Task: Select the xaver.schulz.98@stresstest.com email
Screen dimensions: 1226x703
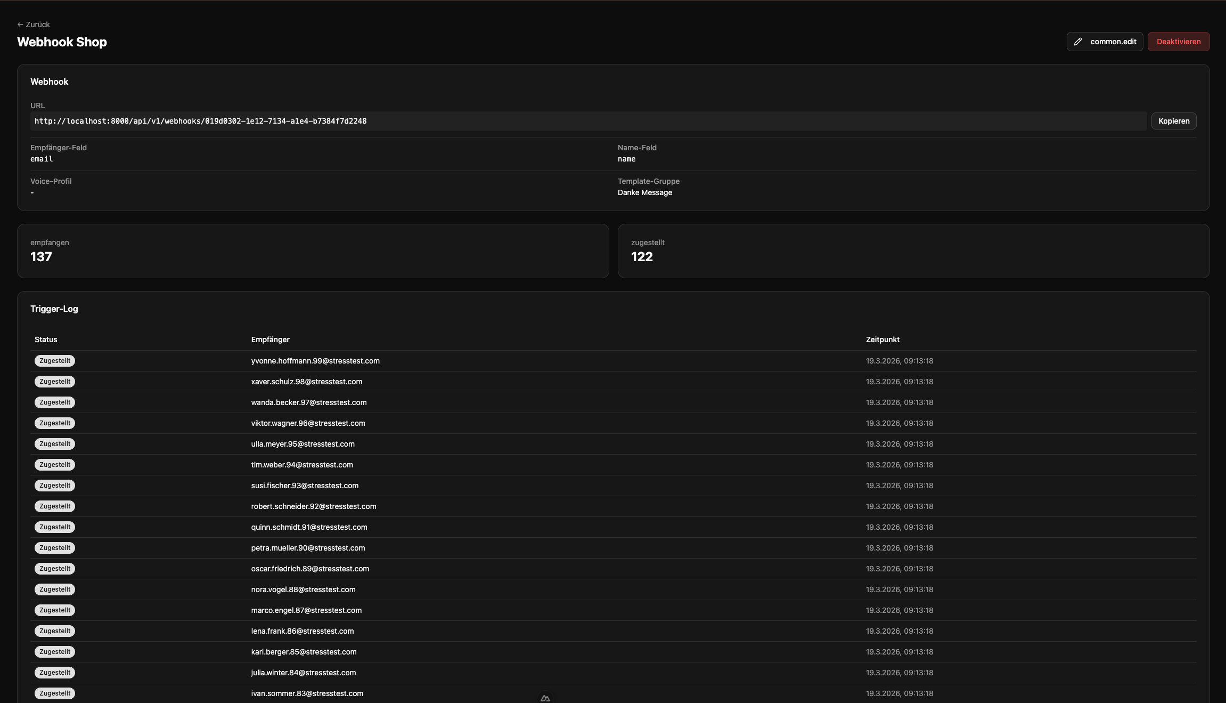Action: coord(307,382)
